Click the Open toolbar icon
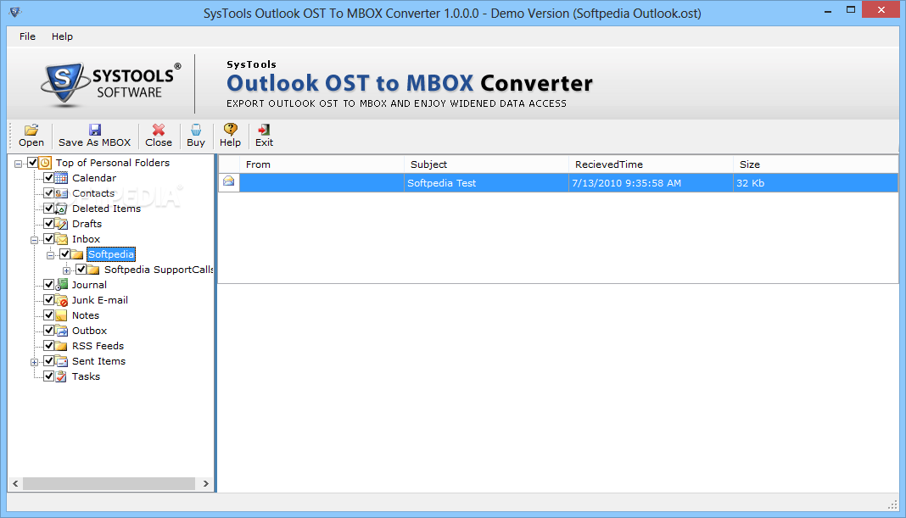The height and width of the screenshot is (518, 906). tap(31, 130)
